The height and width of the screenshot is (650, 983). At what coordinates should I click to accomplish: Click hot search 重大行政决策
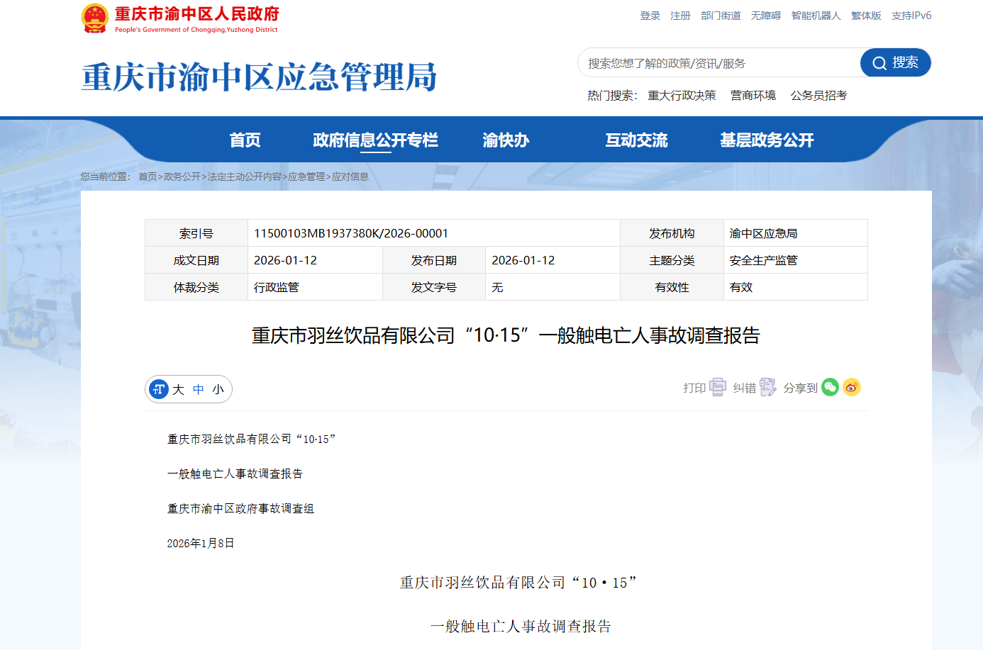point(682,96)
